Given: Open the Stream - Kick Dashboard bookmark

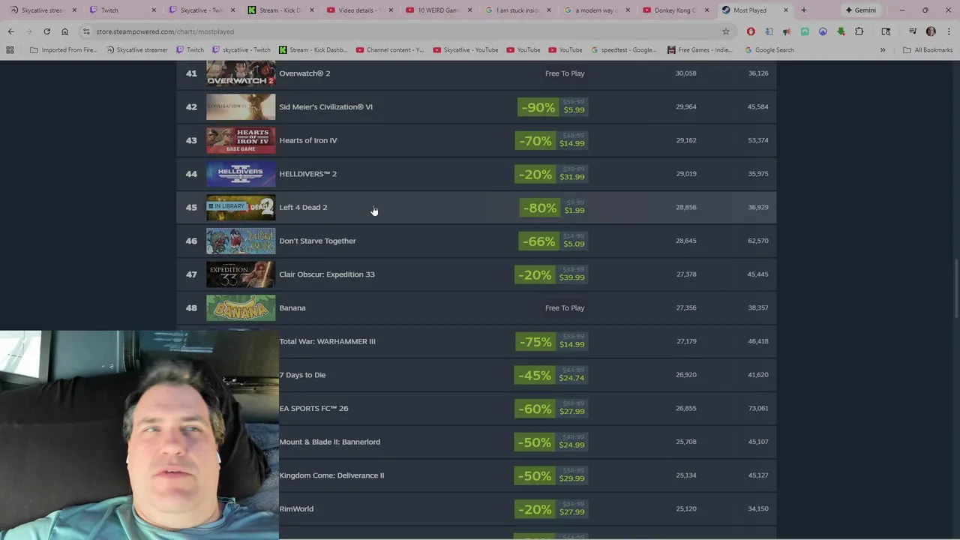Looking at the screenshot, I should [313, 49].
